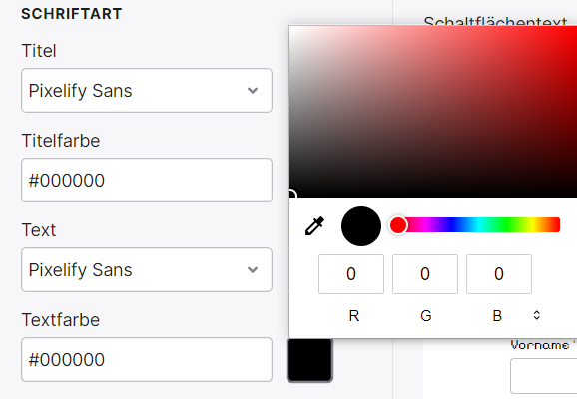
Task: Focus the B value input box
Action: 499,274
